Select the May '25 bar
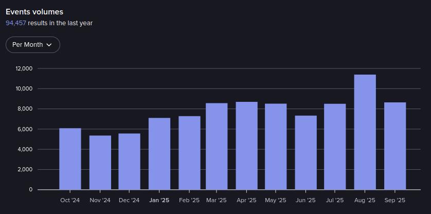Screen dimensions: 431x214 pyautogui.click(x=276, y=147)
